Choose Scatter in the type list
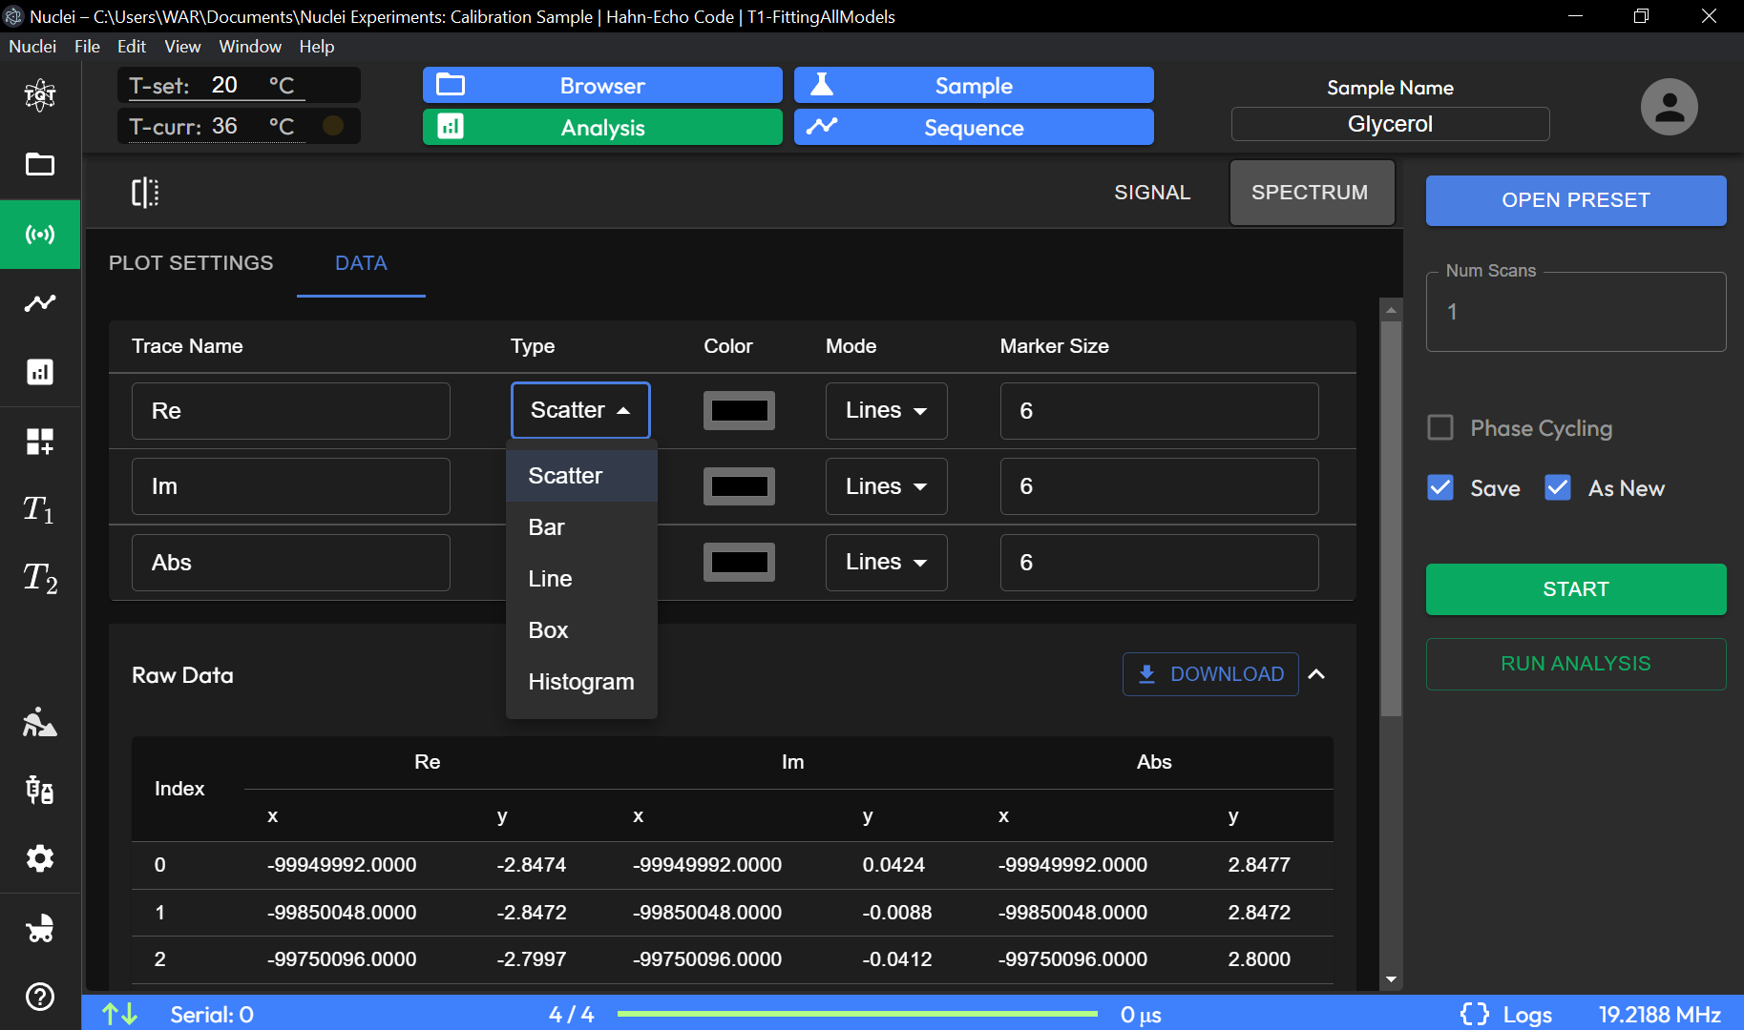1744x1030 pixels. click(x=581, y=476)
